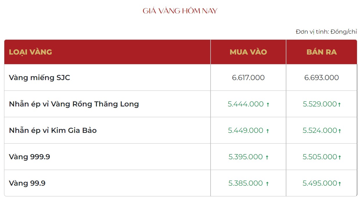The height and width of the screenshot is (199, 361).
Task: Click the SJC sell price 6.693.000
Action: click(322, 78)
